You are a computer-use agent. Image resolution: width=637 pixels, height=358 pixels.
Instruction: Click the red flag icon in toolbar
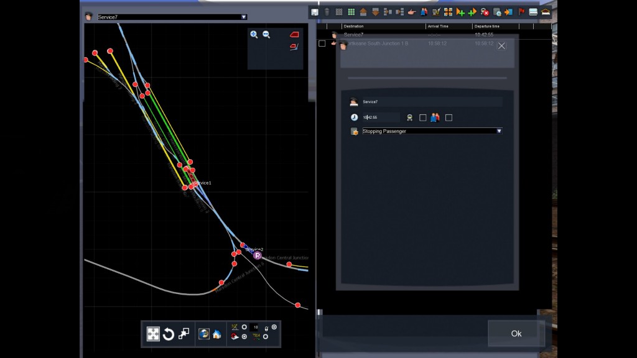click(521, 12)
